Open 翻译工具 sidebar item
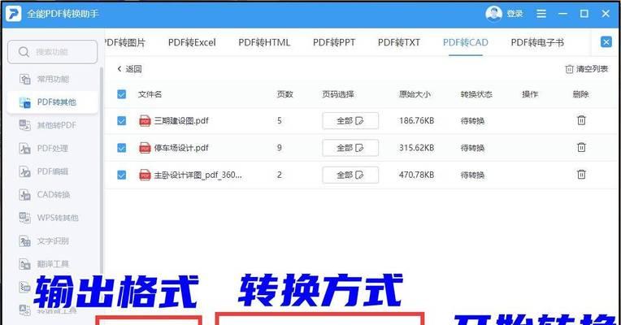 pos(45,264)
